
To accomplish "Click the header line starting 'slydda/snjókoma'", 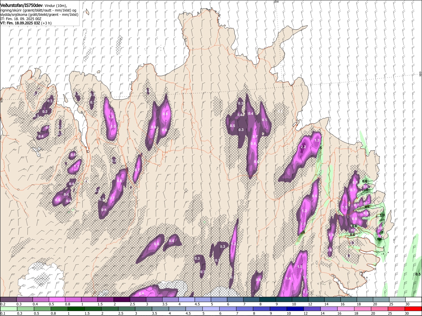I will (x=39, y=15).
